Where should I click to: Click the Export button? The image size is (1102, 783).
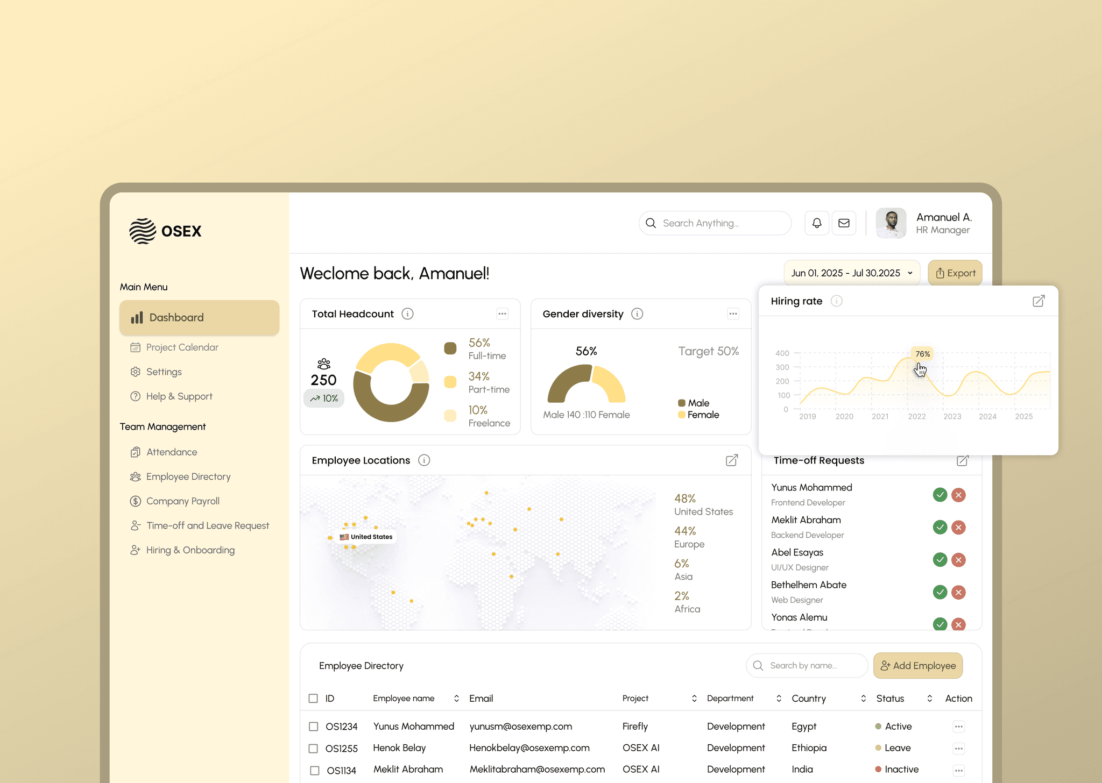(x=955, y=273)
